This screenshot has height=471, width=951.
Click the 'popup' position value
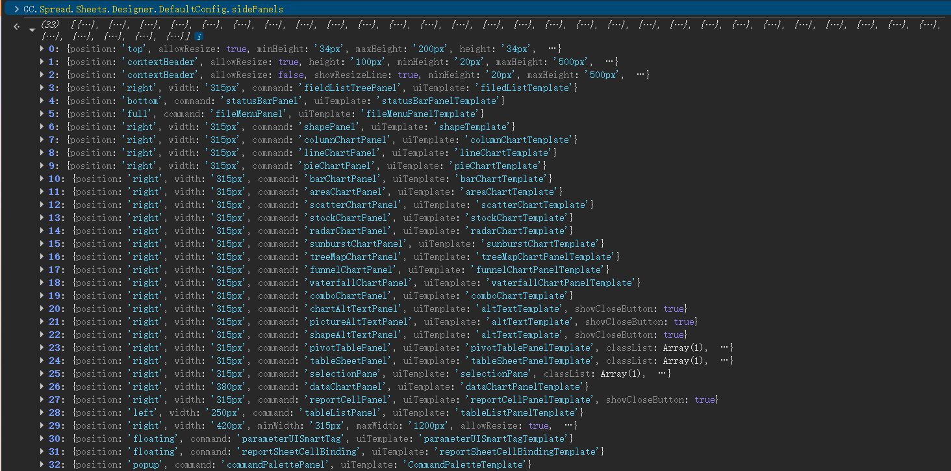[145, 465]
